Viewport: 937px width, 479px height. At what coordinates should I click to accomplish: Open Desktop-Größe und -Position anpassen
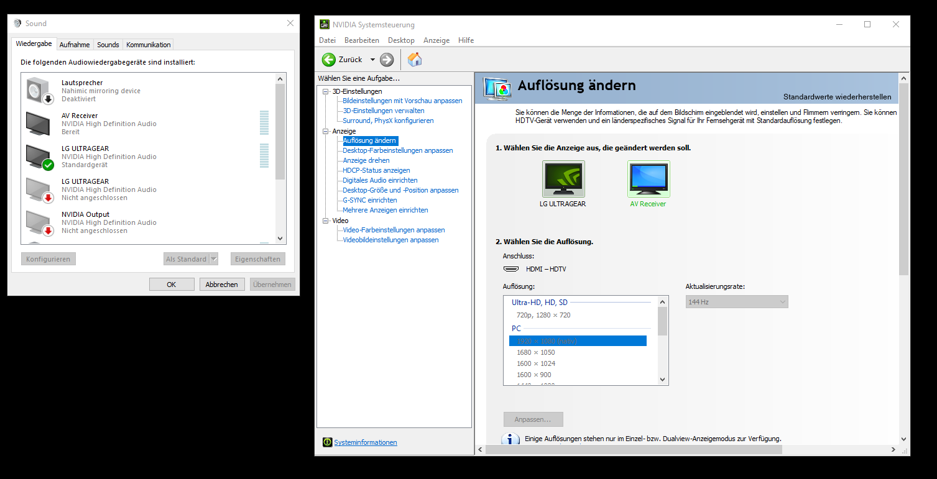click(x=400, y=190)
